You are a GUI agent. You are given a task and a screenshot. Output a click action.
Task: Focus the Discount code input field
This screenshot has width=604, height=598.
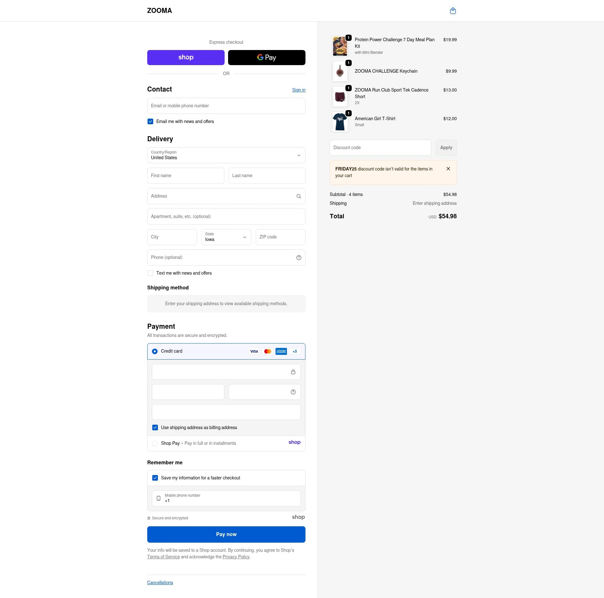coord(380,148)
